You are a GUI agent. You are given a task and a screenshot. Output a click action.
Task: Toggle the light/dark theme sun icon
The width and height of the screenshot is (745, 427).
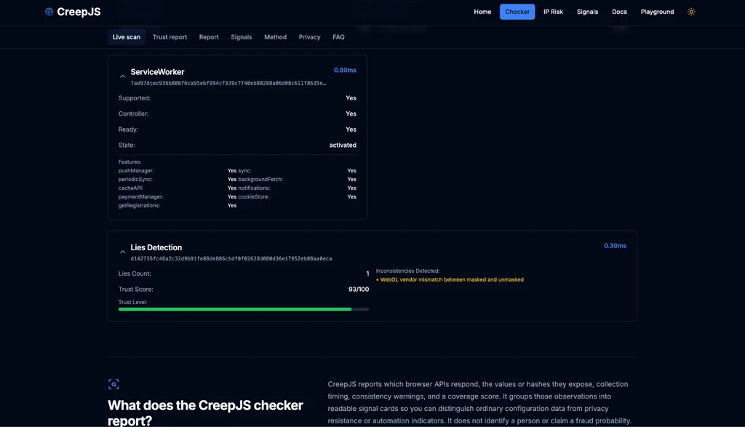tap(691, 12)
